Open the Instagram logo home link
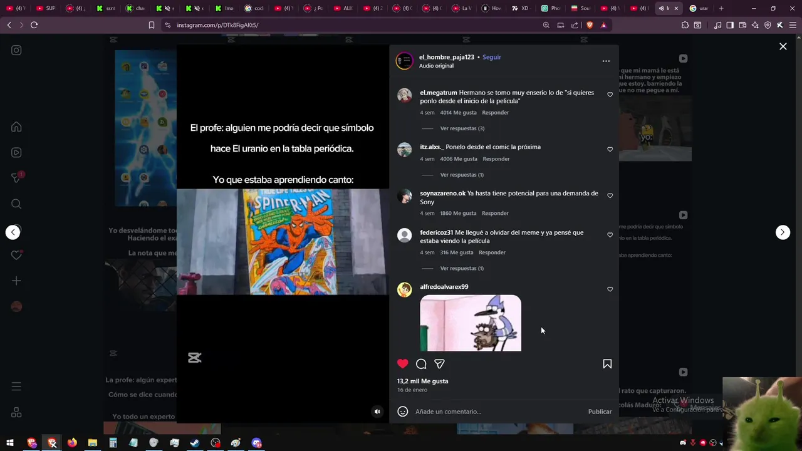This screenshot has height=451, width=802. click(16, 50)
